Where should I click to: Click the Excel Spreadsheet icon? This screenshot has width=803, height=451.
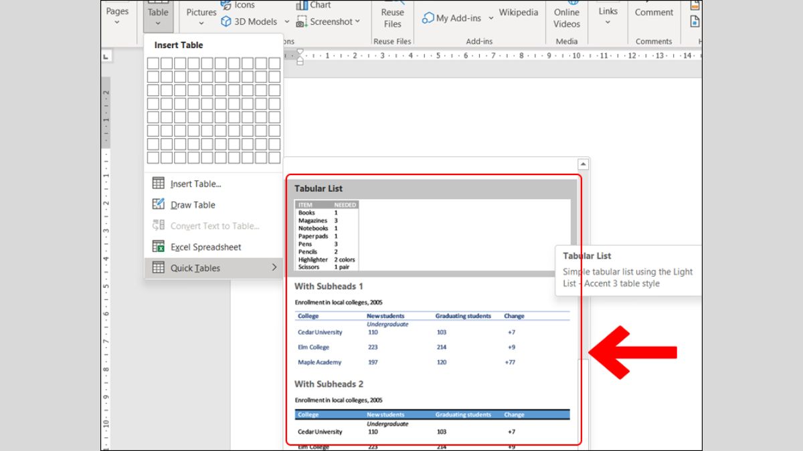click(x=159, y=247)
